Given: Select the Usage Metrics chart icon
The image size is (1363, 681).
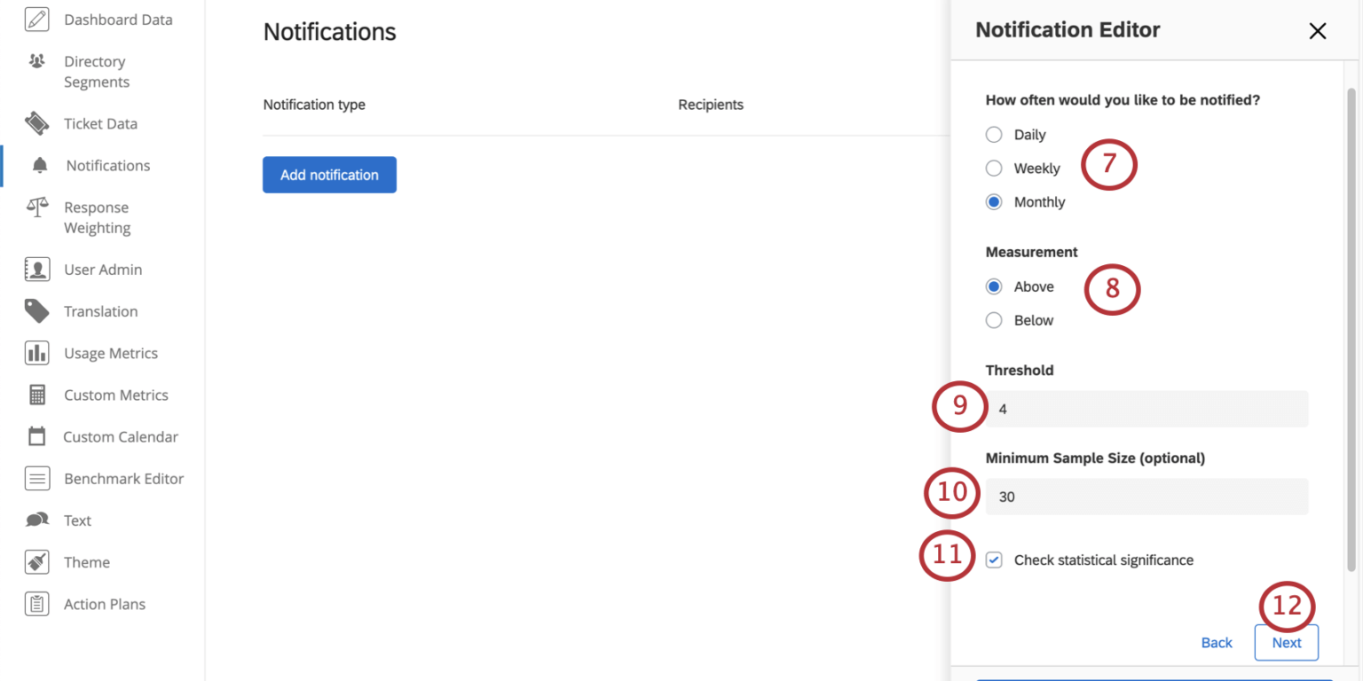Looking at the screenshot, I should point(36,353).
